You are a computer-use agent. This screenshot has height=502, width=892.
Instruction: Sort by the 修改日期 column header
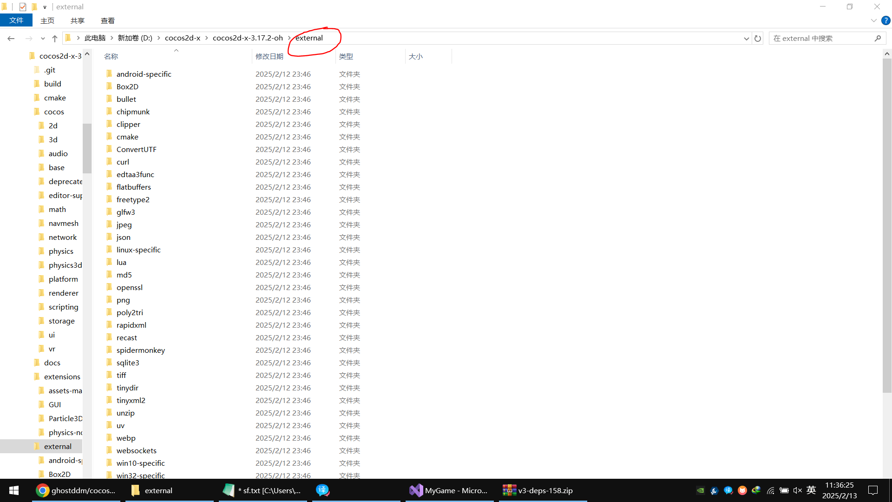269,56
